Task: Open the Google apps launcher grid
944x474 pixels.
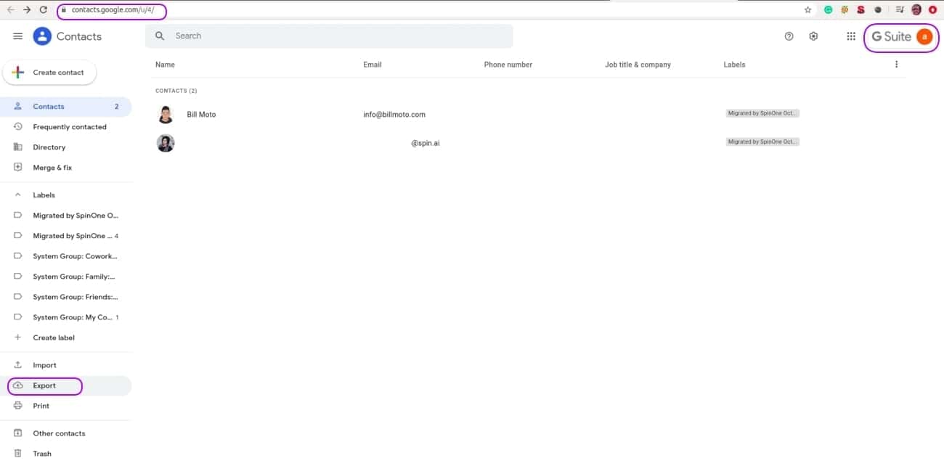Action: pyautogui.click(x=850, y=36)
